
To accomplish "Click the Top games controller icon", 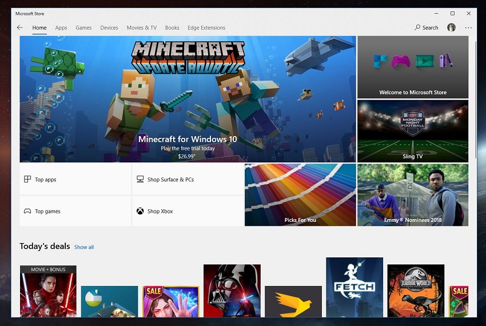I will 27,211.
